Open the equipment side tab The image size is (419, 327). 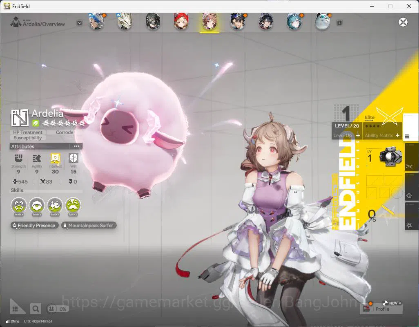coord(411,187)
